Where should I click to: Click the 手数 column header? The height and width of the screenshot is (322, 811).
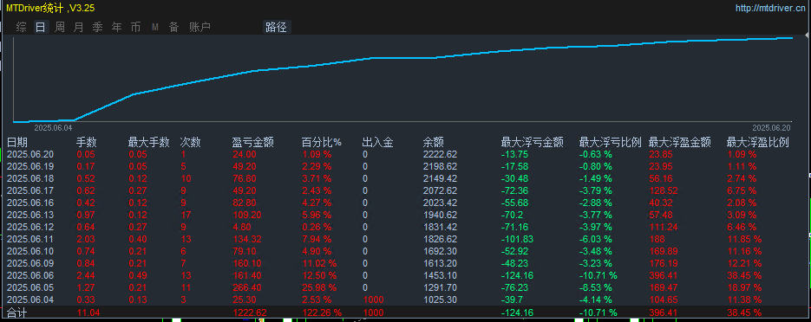87,143
